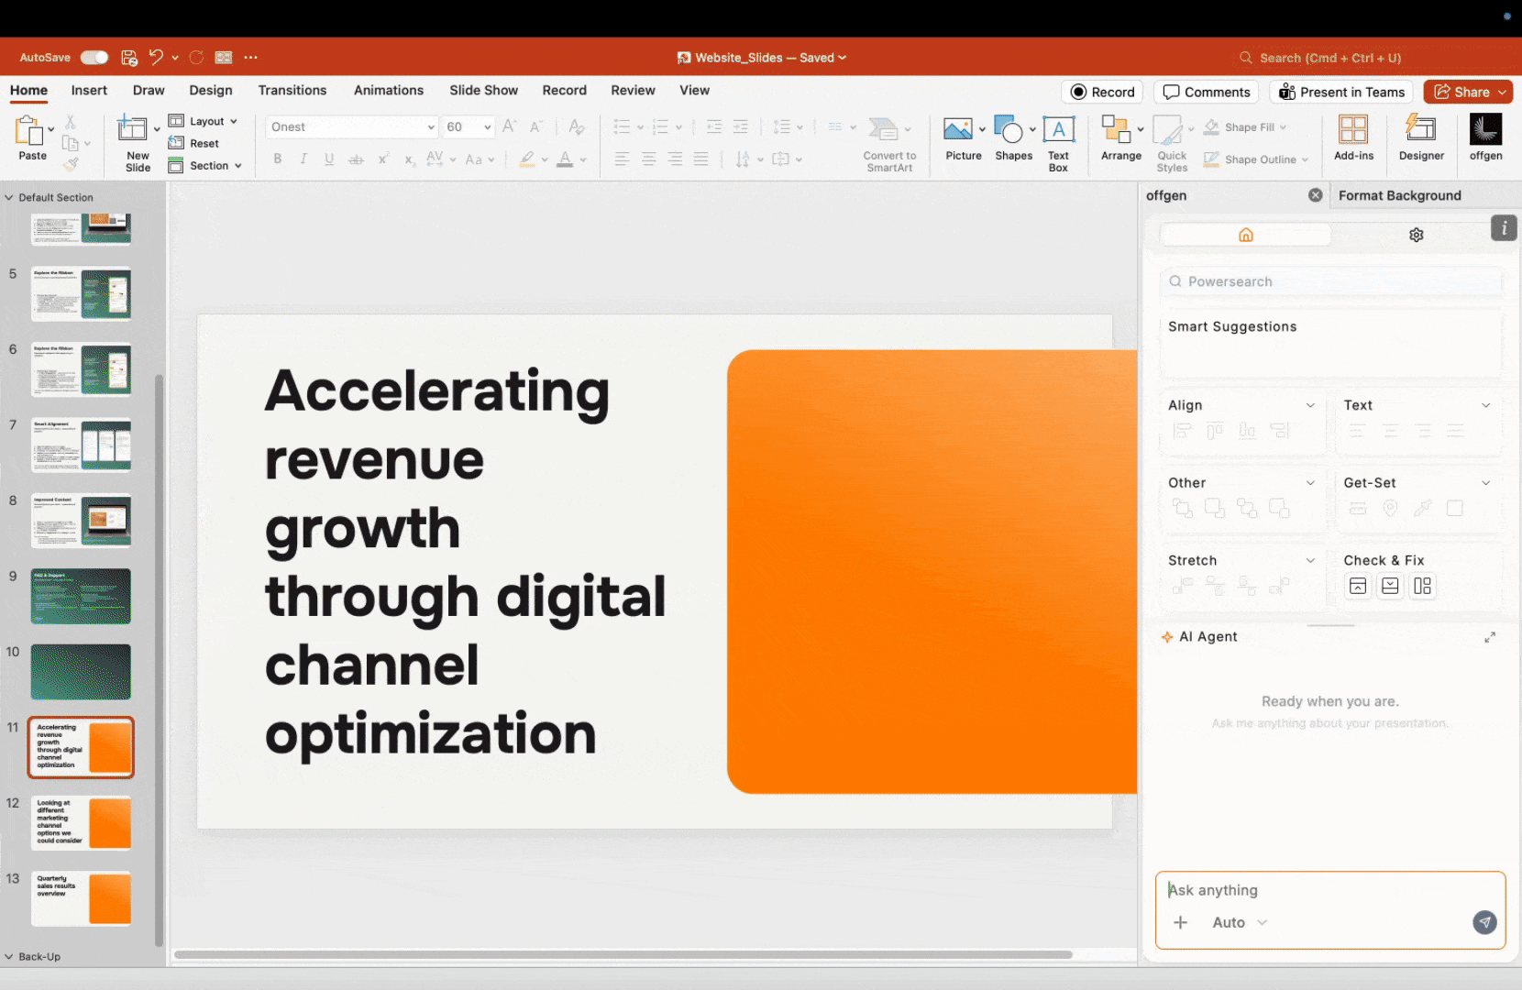
Task: Click the New Slide icon
Action: pos(134,130)
